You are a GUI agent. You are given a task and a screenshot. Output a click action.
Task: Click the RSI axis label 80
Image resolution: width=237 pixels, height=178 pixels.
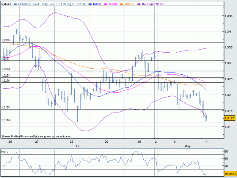pyautogui.click(x=226, y=151)
